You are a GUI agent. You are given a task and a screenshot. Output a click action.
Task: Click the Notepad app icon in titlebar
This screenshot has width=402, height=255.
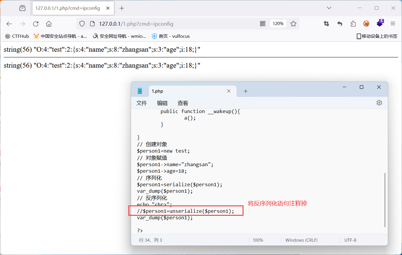click(140, 91)
